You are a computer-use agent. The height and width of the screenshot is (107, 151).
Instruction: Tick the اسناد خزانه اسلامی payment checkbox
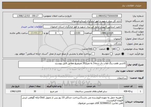pyautogui.click(x=93, y=54)
